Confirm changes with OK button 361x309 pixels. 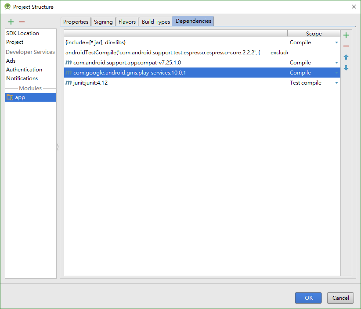[308, 298]
